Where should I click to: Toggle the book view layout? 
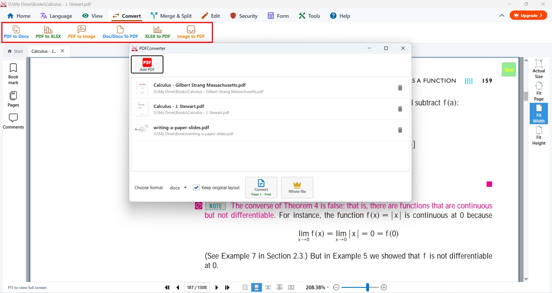pos(291,287)
